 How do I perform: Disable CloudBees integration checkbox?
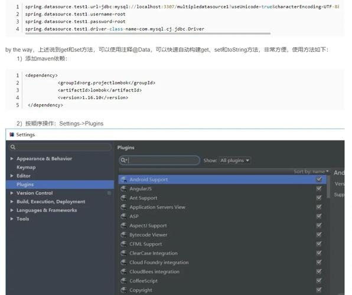point(319,271)
